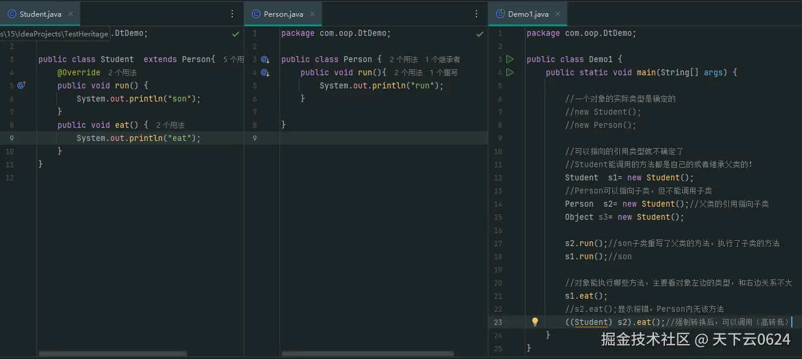Click the 'Student s1= new Student();' line

pos(630,177)
